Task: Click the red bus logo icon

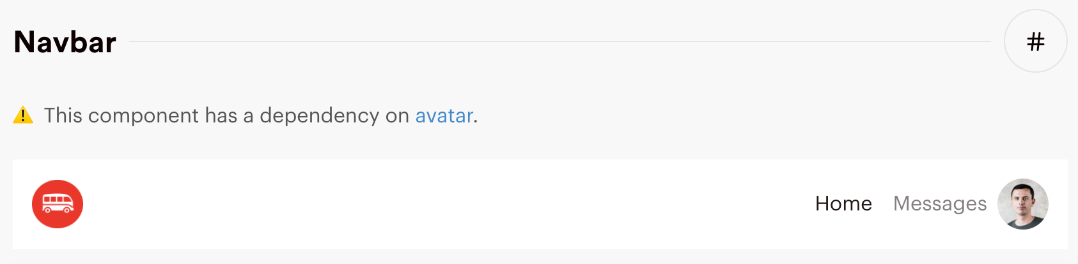Action: click(58, 204)
